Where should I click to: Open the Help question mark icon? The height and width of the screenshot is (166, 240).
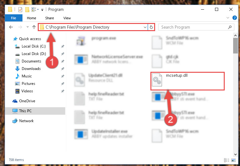(x=235, y=18)
